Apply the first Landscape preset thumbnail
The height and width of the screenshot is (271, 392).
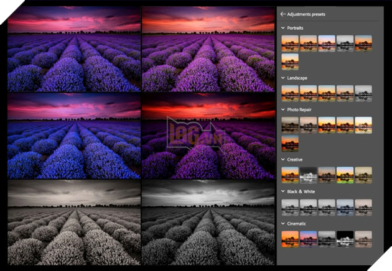click(x=290, y=93)
